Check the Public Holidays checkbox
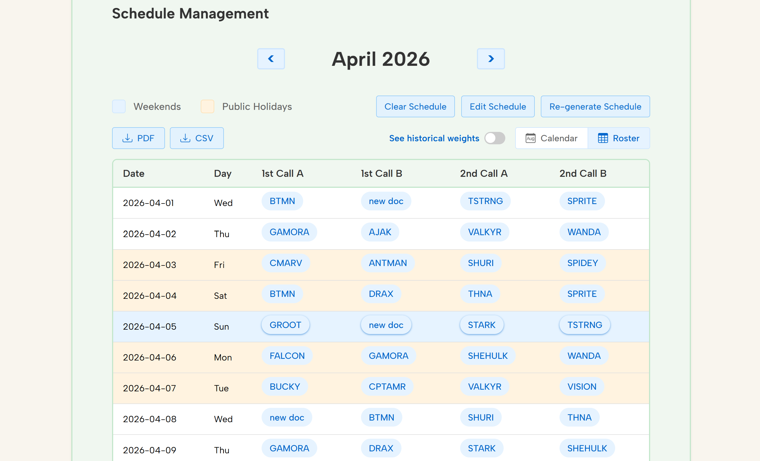Image resolution: width=760 pixels, height=461 pixels. [207, 107]
